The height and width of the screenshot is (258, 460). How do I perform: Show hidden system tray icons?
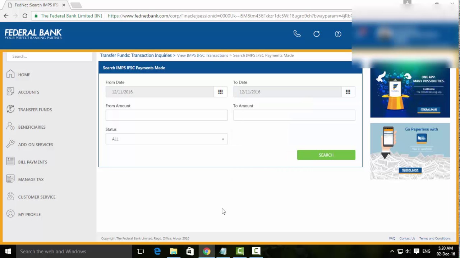pyautogui.click(x=392, y=252)
